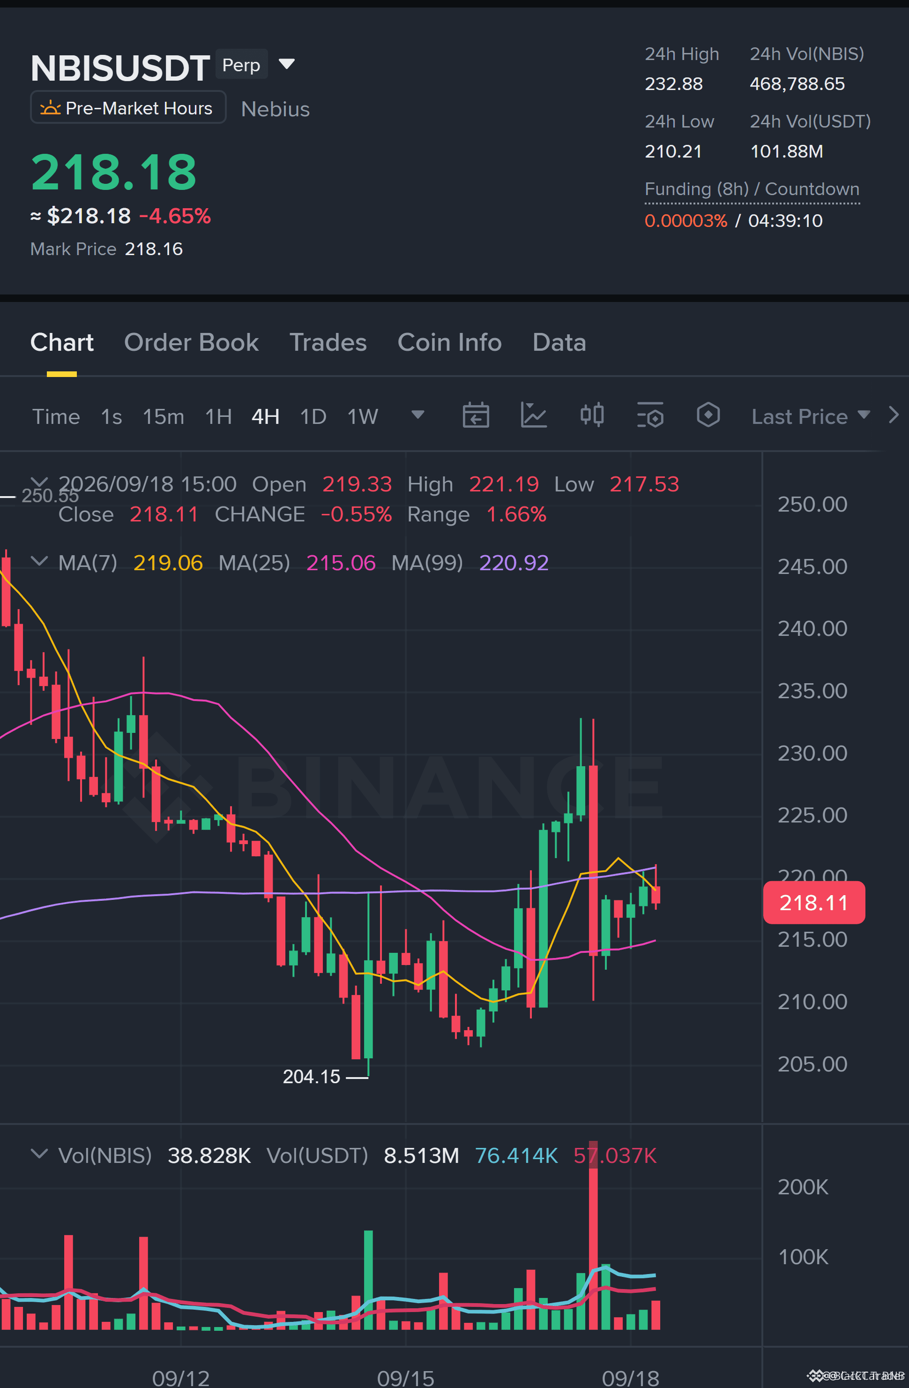Collapse the MA indicator legend chevron
The width and height of the screenshot is (909, 1388).
click(x=39, y=561)
